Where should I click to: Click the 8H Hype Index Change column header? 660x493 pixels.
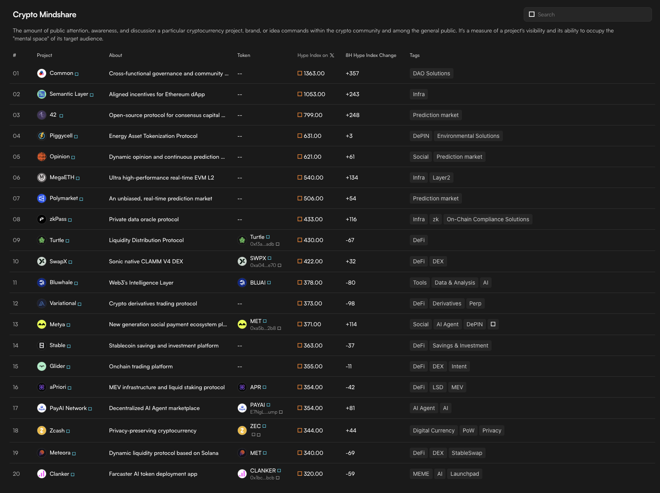[371, 55]
